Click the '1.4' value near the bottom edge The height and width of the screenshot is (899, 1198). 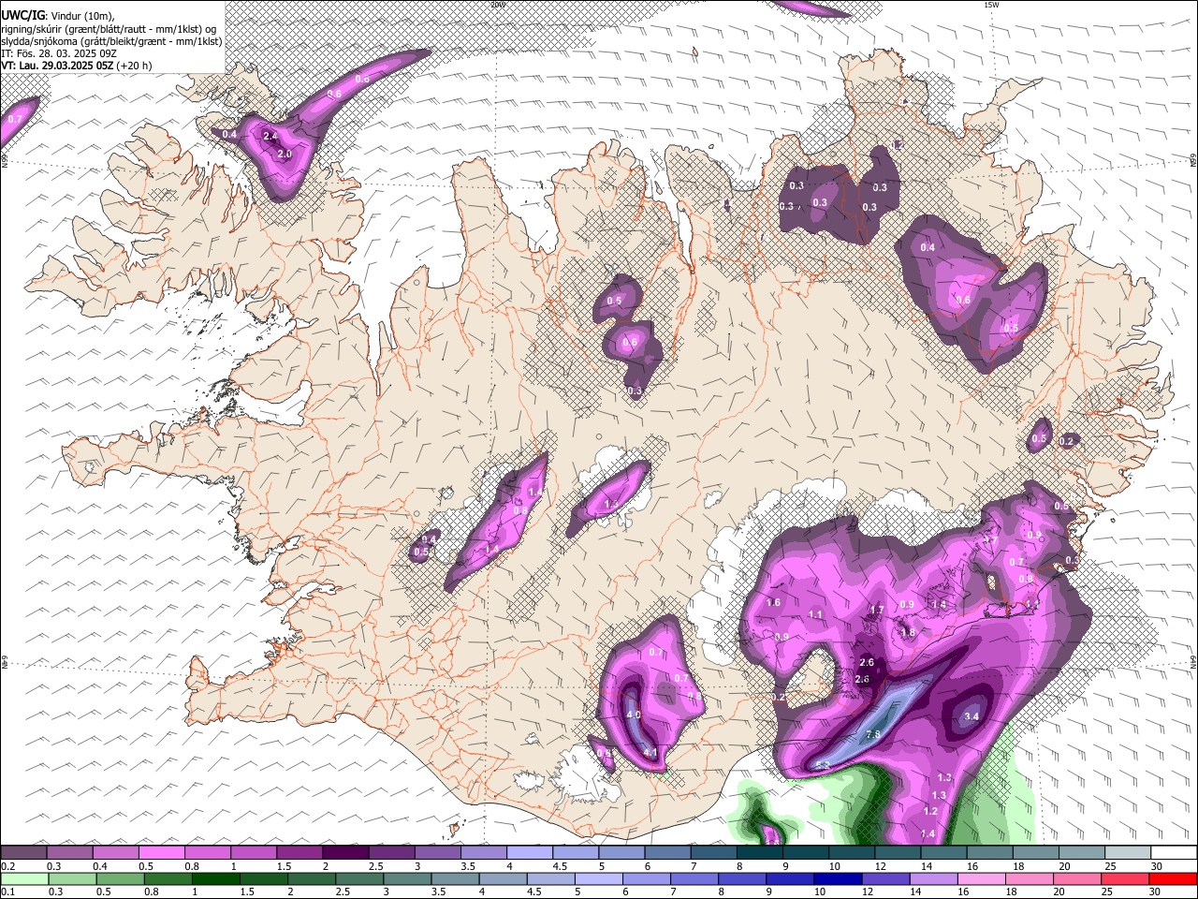tap(928, 834)
